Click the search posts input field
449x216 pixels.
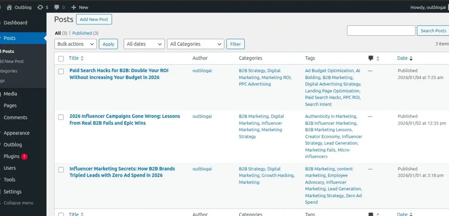pyautogui.click(x=381, y=31)
